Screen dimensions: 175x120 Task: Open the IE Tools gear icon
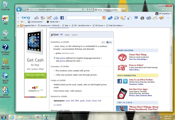click(170, 10)
